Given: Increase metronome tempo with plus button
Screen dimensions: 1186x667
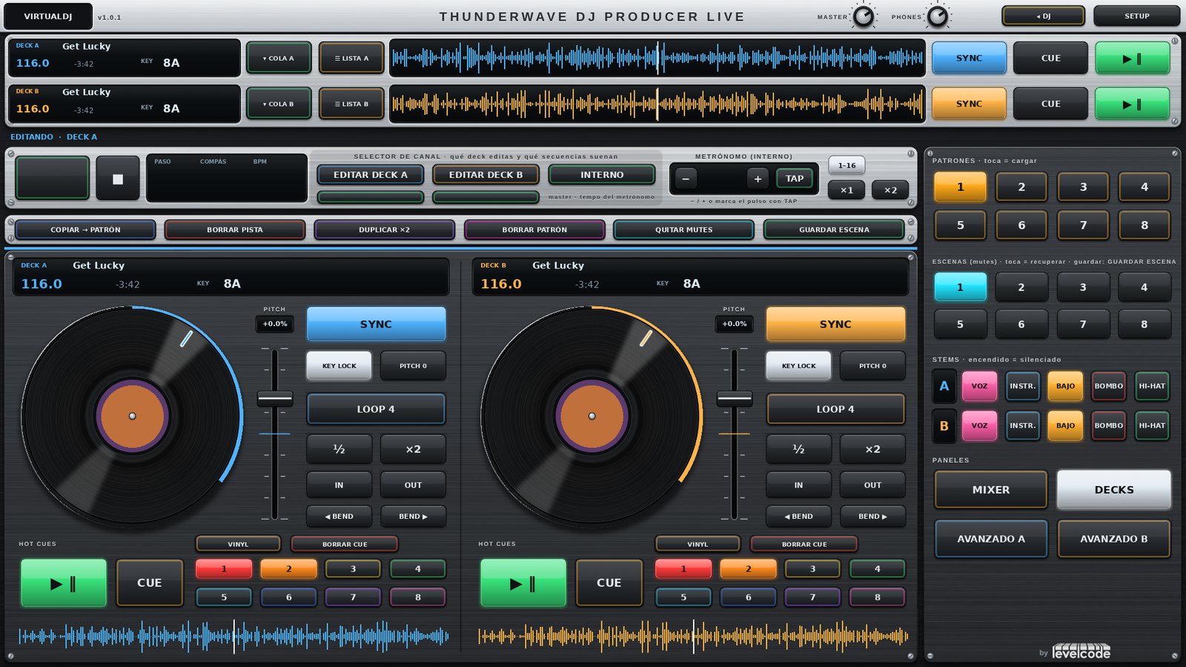Looking at the screenshot, I should coord(758,179).
